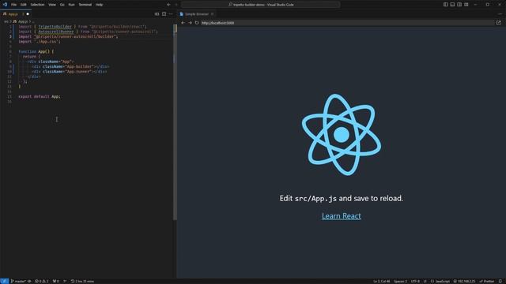Click eye icon beside master branch
This screenshot has height=284, width=506.
[29, 281]
